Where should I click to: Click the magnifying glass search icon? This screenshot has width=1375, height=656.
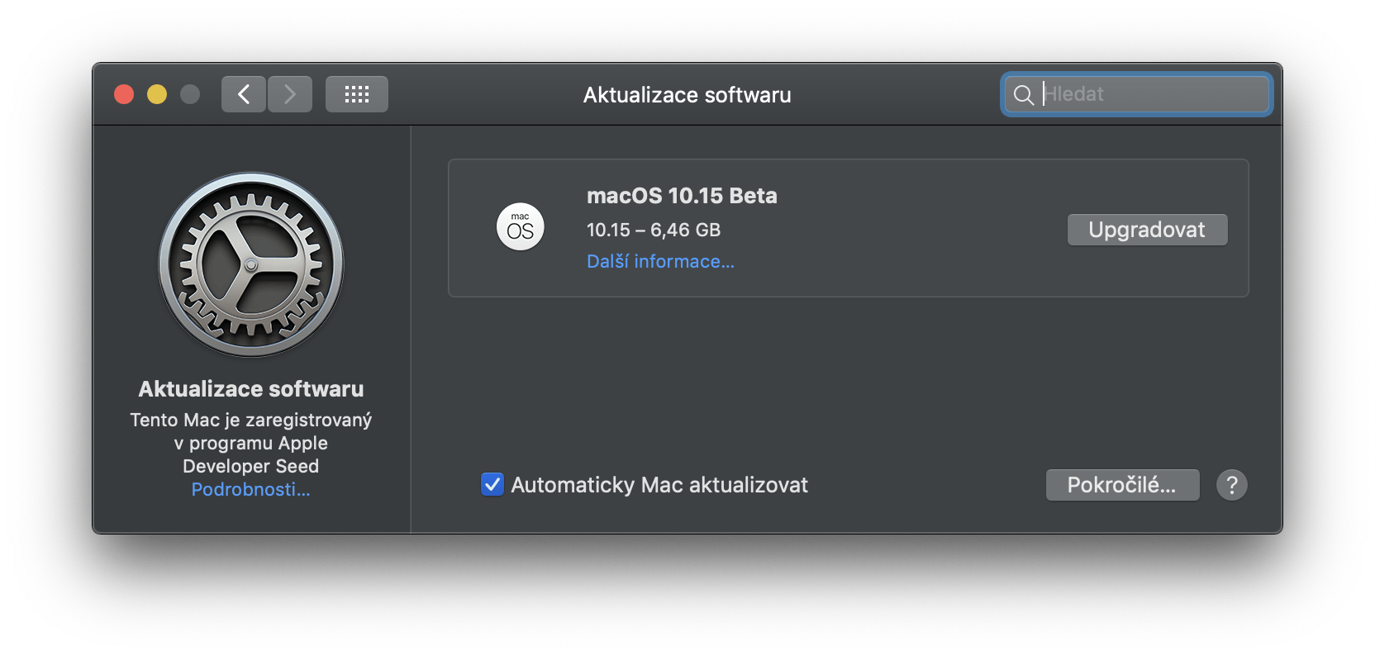point(1023,95)
